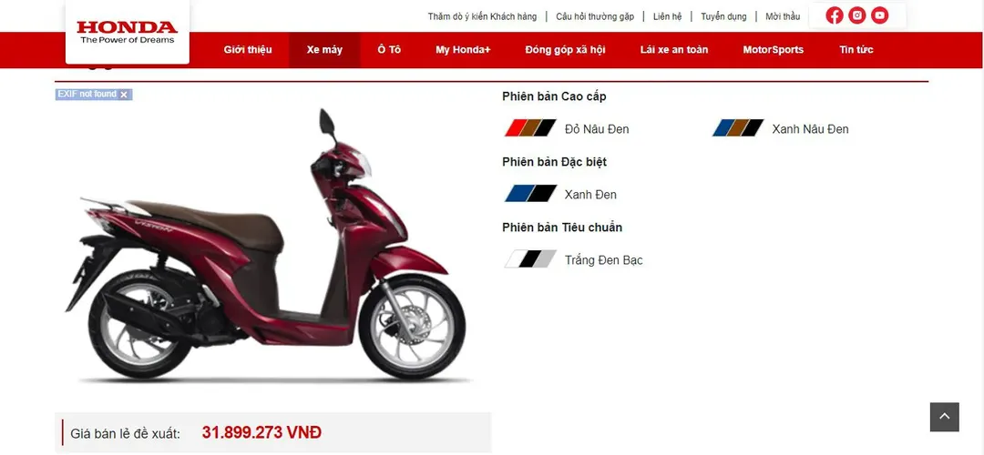Open Honda's Instagram page icon
The image size is (984, 455).
(x=856, y=15)
